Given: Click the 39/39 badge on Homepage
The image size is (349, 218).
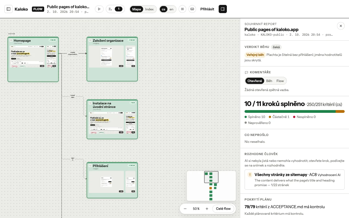Looking at the screenshot, I should click(52, 40).
